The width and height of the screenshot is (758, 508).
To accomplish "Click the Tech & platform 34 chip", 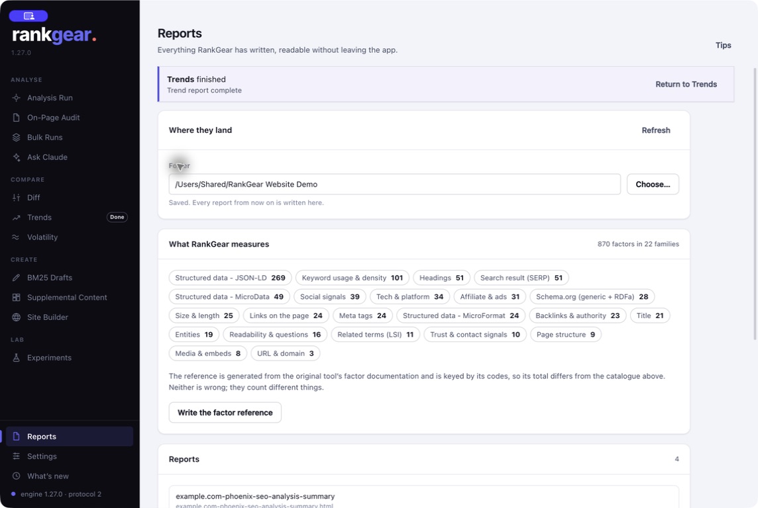I will click(x=410, y=297).
